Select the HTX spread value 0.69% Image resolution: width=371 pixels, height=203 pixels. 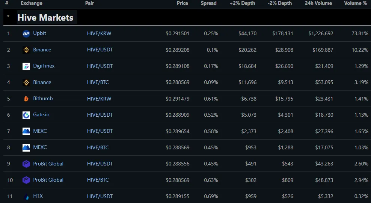pos(211,196)
